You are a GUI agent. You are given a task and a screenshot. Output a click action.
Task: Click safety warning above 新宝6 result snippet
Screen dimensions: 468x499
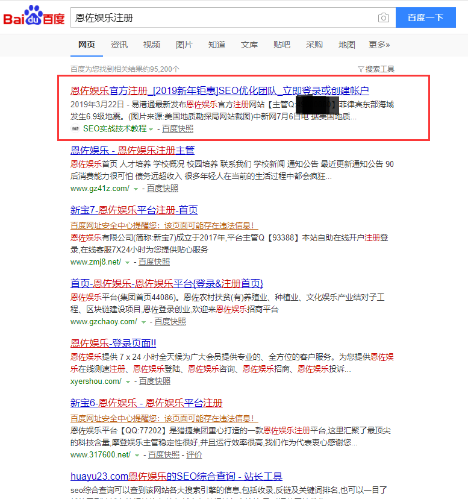164,418
